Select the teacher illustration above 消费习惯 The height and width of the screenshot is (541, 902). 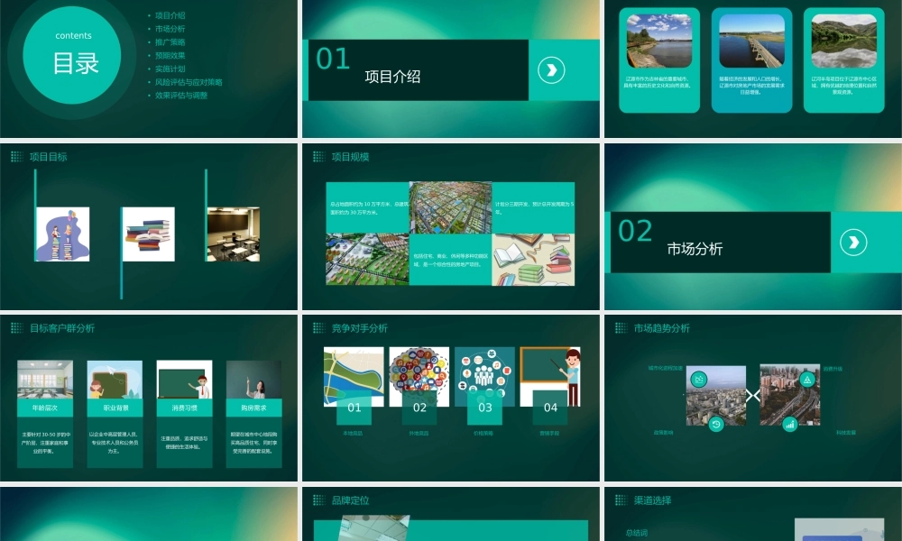184,380
